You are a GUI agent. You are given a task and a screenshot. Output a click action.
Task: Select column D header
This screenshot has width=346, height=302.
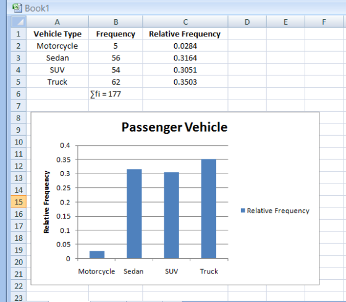click(247, 22)
